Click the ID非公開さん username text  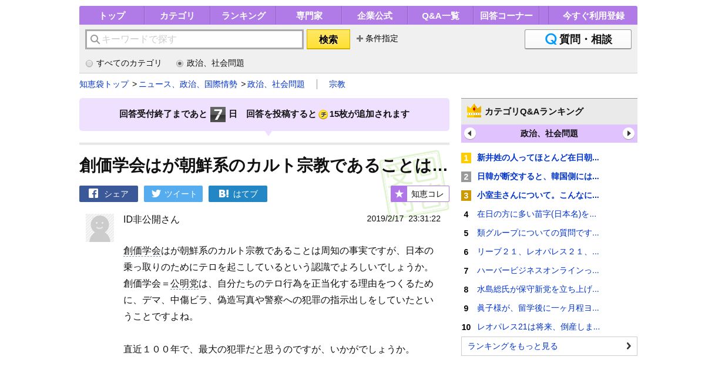(152, 219)
